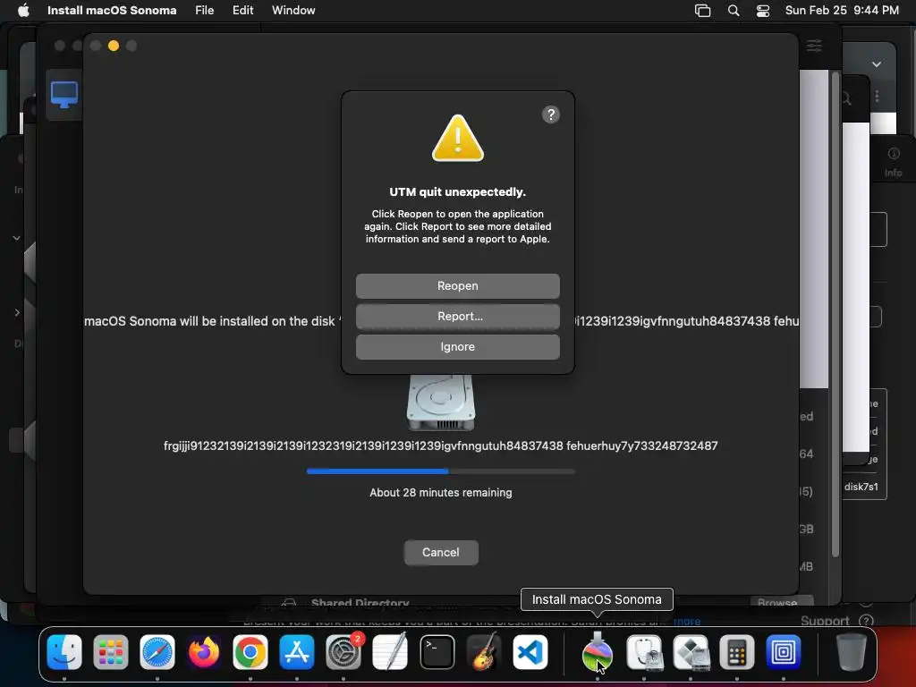
Task: Click the yellow minimize button of installer window
Action: 114,46
